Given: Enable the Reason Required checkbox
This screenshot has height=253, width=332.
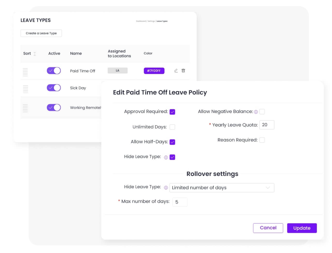Looking at the screenshot, I should [262, 140].
